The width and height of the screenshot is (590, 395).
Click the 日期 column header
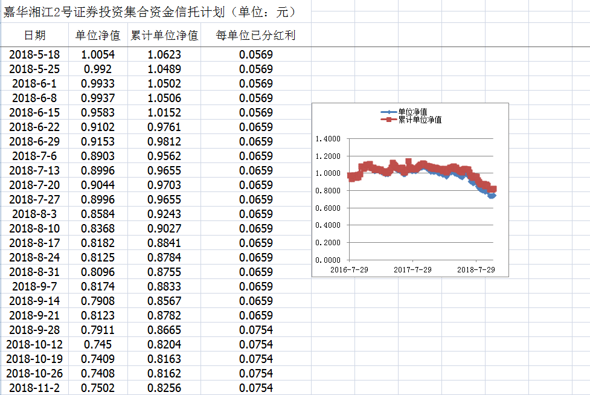pos(34,36)
